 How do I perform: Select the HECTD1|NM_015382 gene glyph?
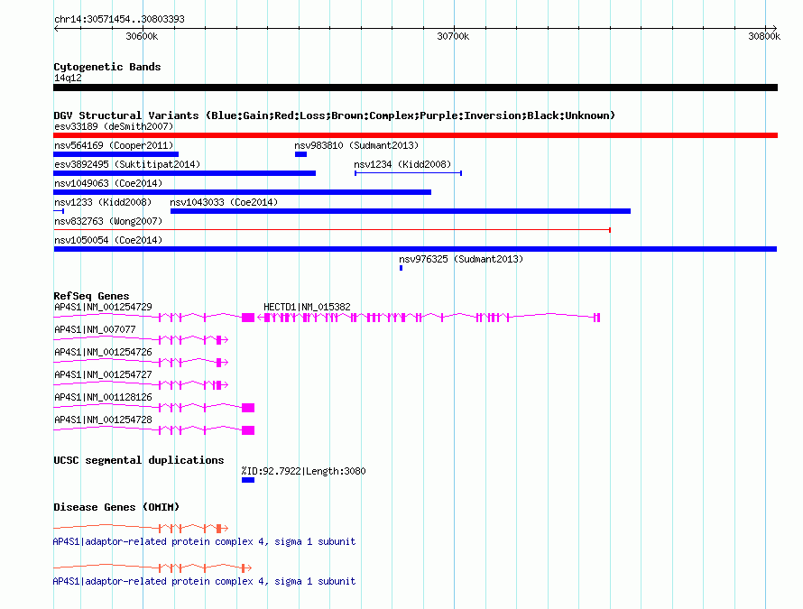point(429,318)
